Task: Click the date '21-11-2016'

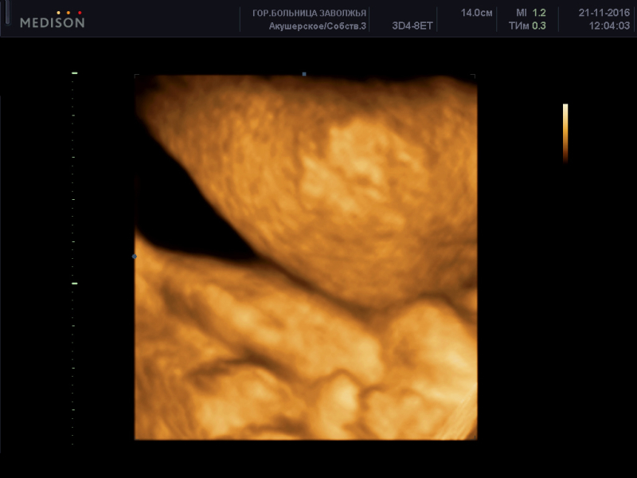Action: click(604, 13)
